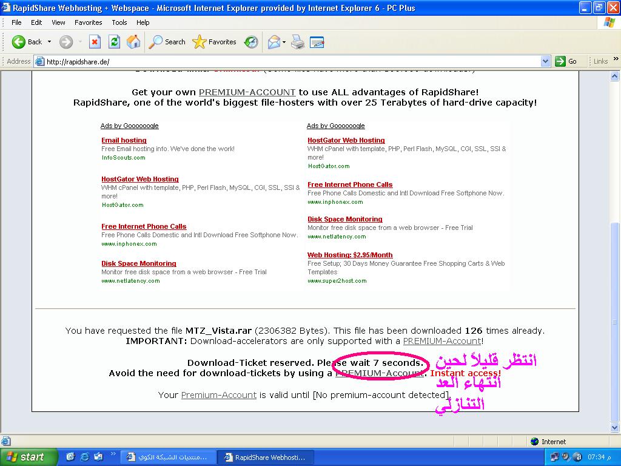Click the Windows flag logo beside the menu bar
The height and width of the screenshot is (466, 621).
click(609, 22)
